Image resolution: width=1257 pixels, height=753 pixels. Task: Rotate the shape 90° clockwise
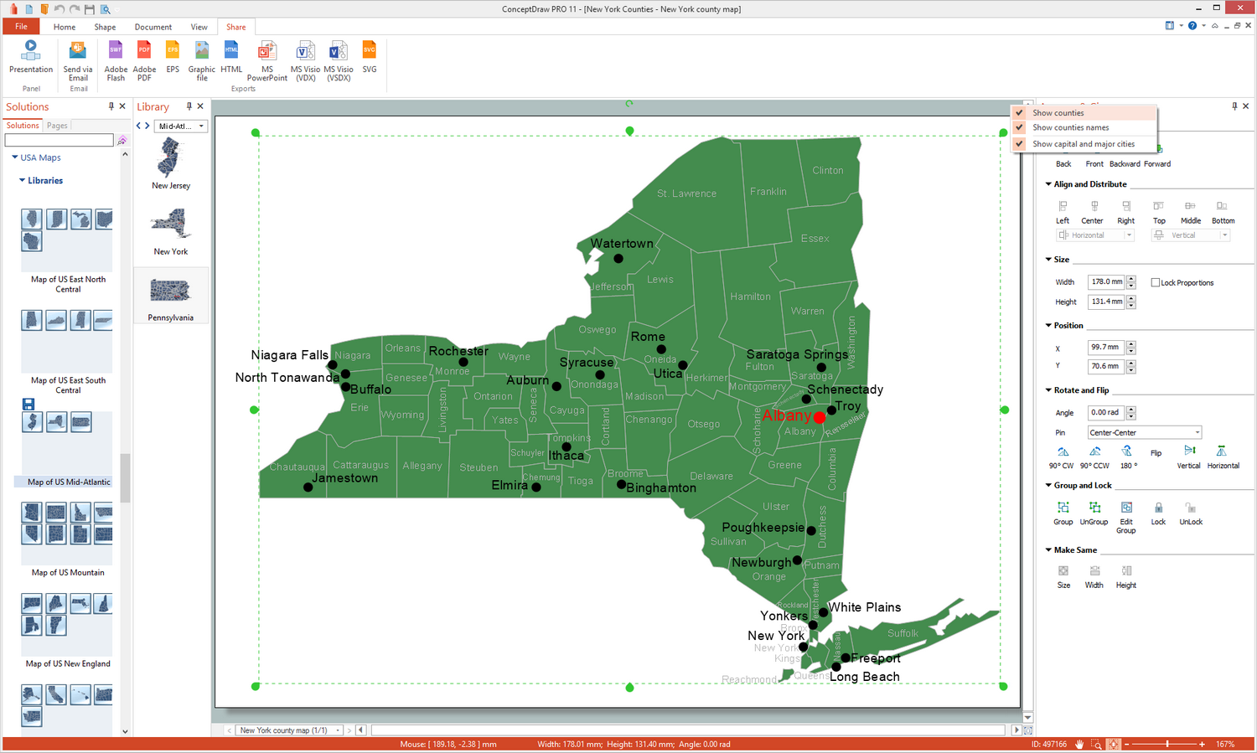point(1062,457)
